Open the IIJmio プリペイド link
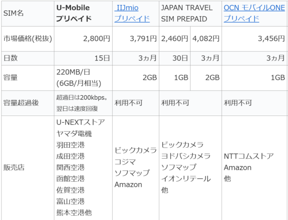Image resolution: width=288 pixels, height=220 pixels. 132,13
